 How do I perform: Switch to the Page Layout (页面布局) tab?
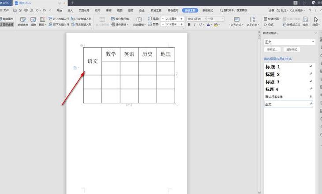(x=84, y=10)
